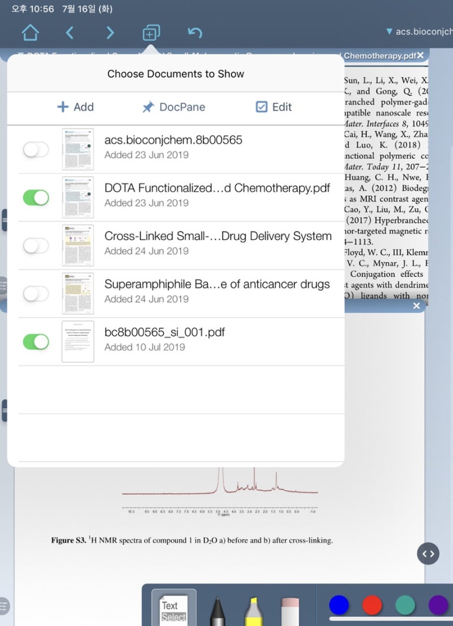Viewport: 453px width, 626px height.
Task: Turn off the DOTA Functionalized document toggle
Action: click(x=36, y=198)
